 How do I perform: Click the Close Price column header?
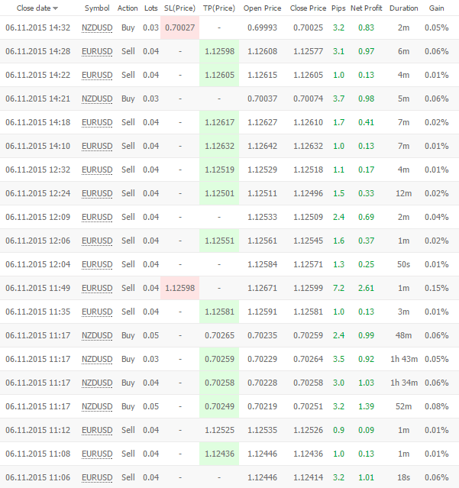308,8
